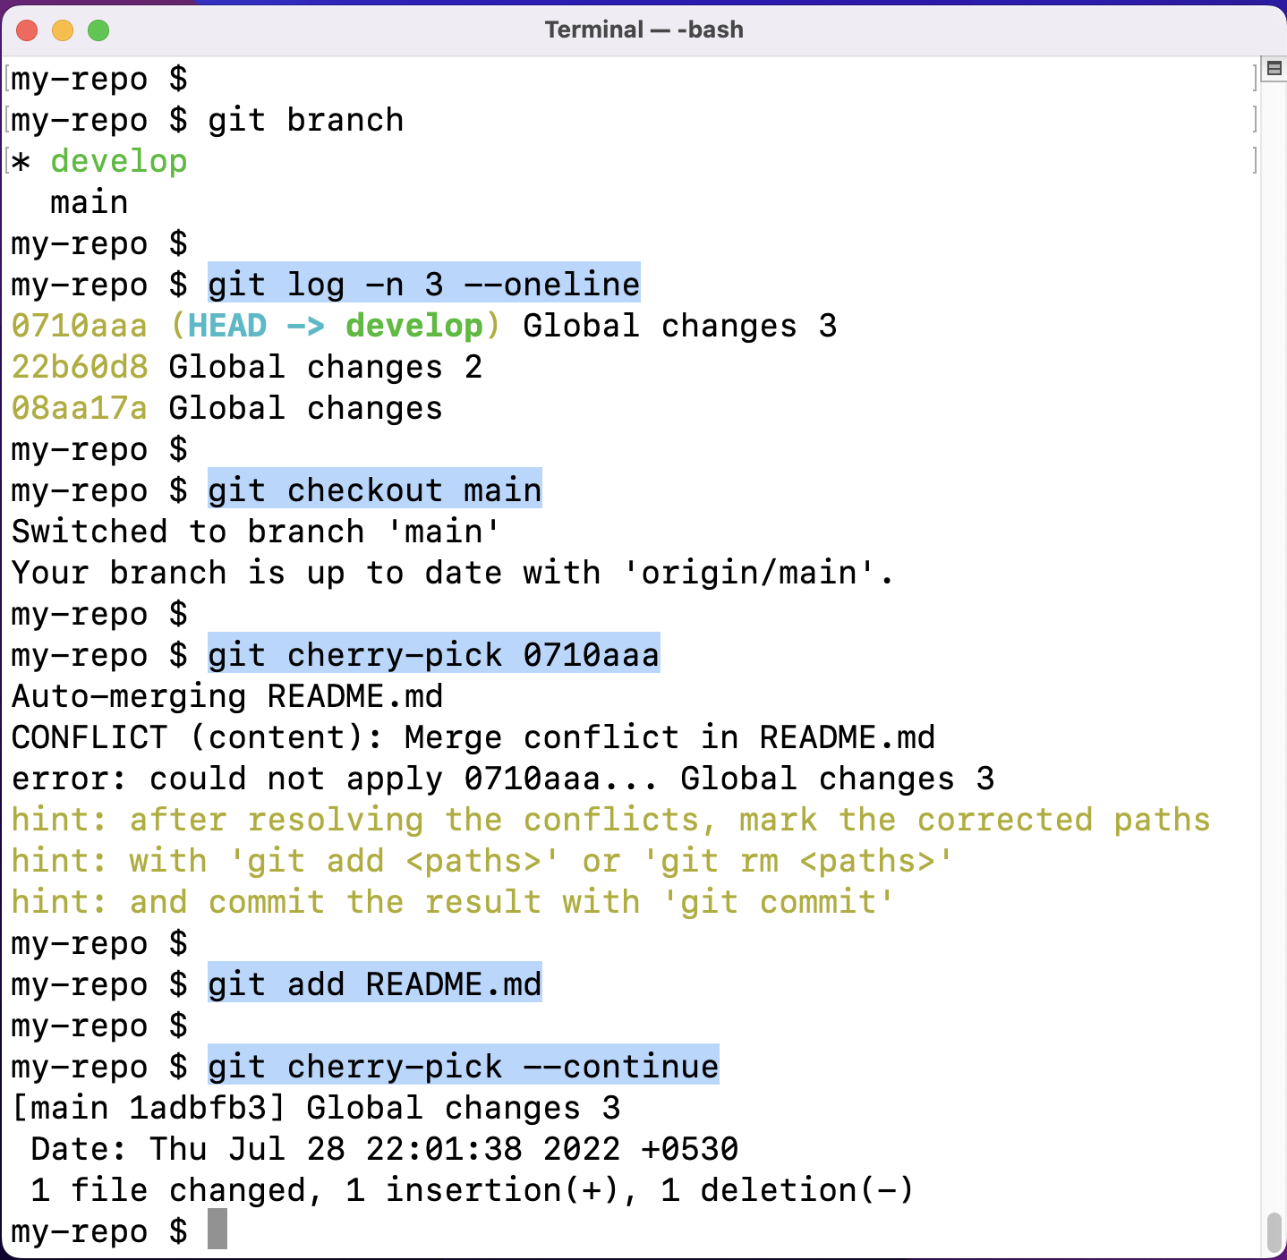Click the commit hash 22b60d8
The width and height of the screenshot is (1287, 1260).
click(79, 367)
